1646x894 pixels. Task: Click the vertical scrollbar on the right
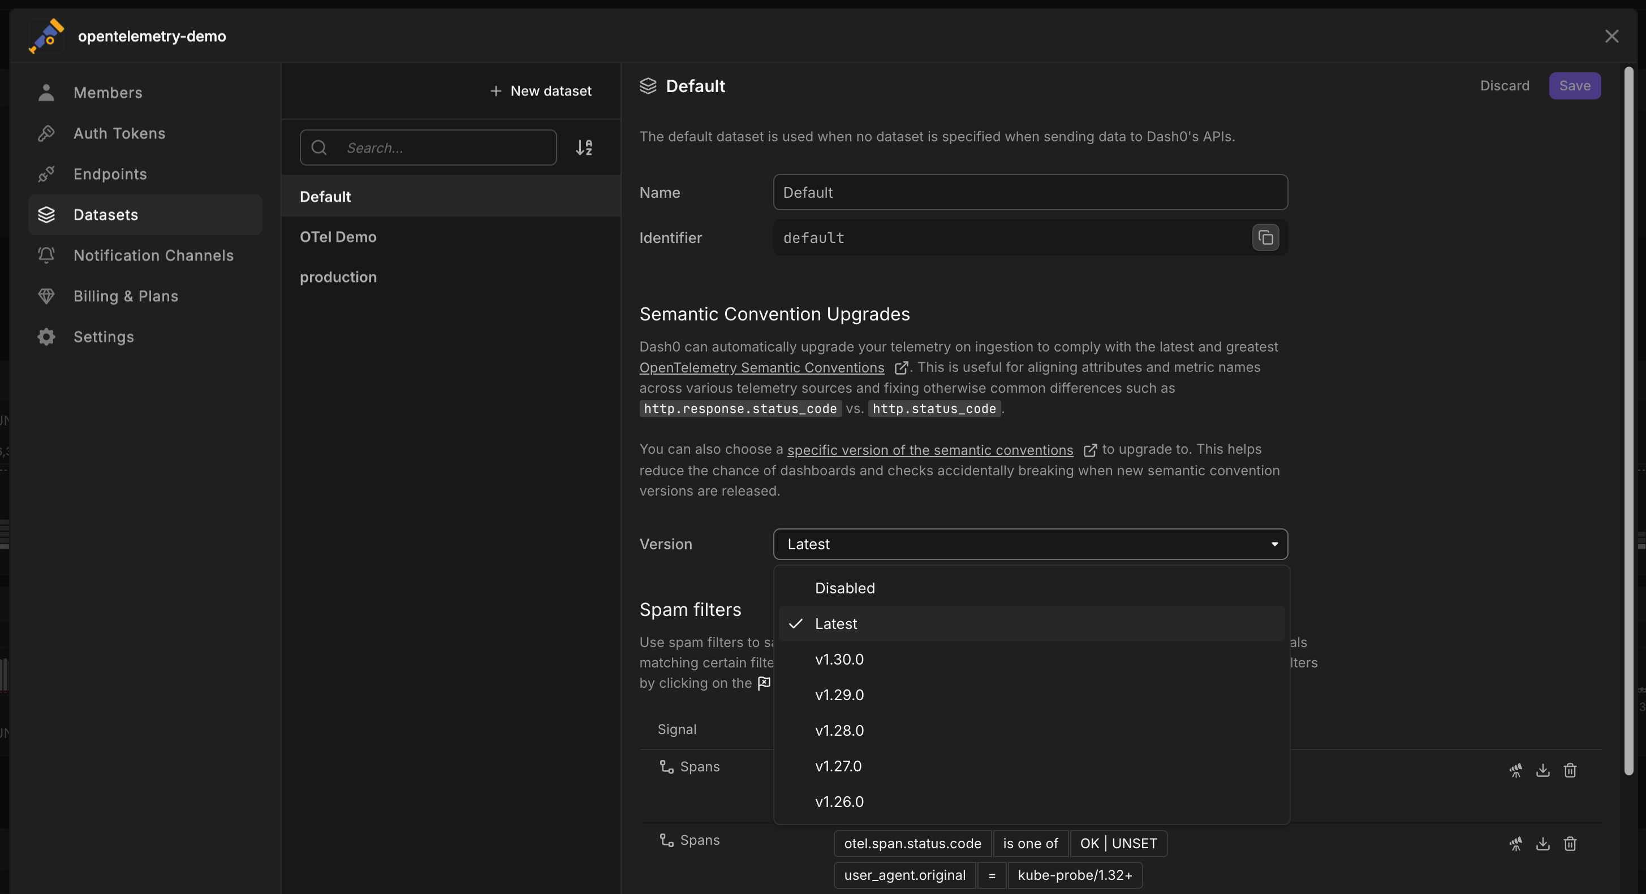pyautogui.click(x=1628, y=422)
